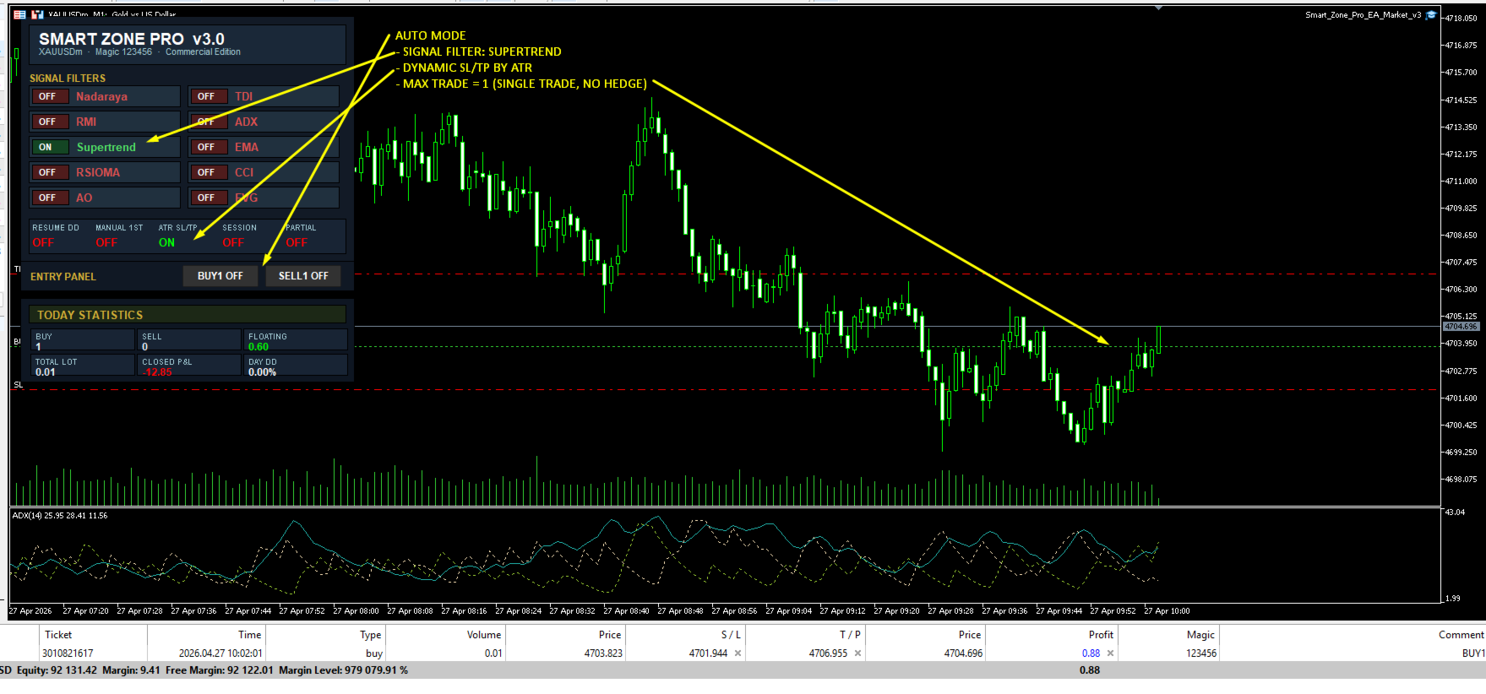Sort trades by Time column header
Screen dimensions: 1486x694
click(206, 635)
